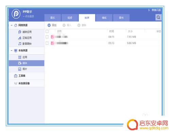Select the highlighted 媒体 sidebar icon

coord(20,63)
